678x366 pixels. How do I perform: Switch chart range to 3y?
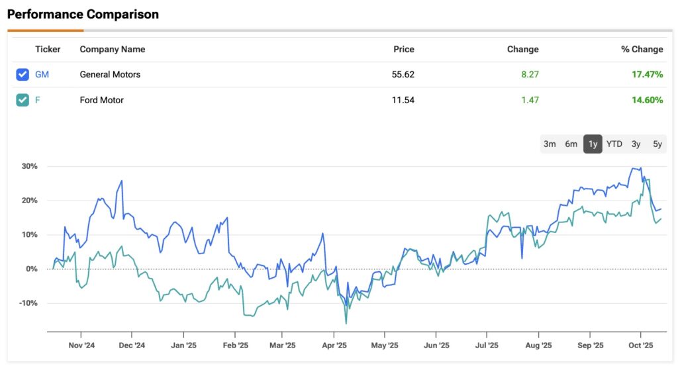point(636,144)
